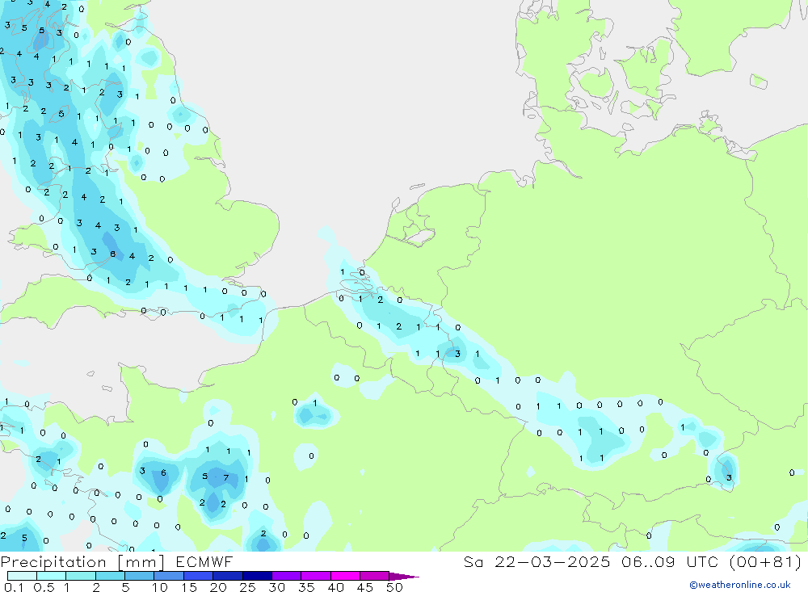Click the 2–5 mm legend color swatch

point(110,576)
